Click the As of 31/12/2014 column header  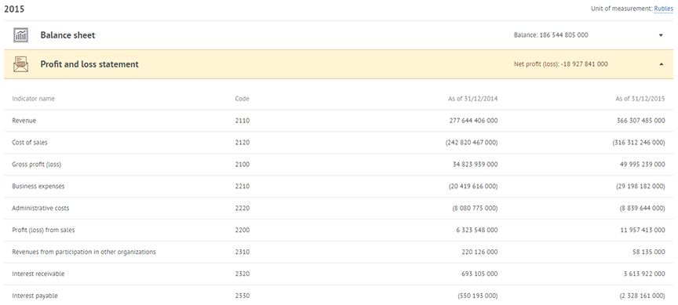tap(472, 99)
